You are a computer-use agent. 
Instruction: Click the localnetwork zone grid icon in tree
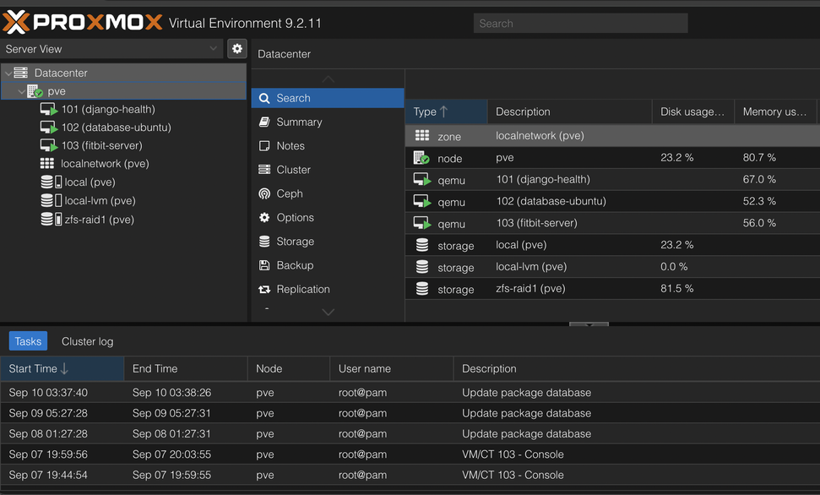click(x=47, y=164)
